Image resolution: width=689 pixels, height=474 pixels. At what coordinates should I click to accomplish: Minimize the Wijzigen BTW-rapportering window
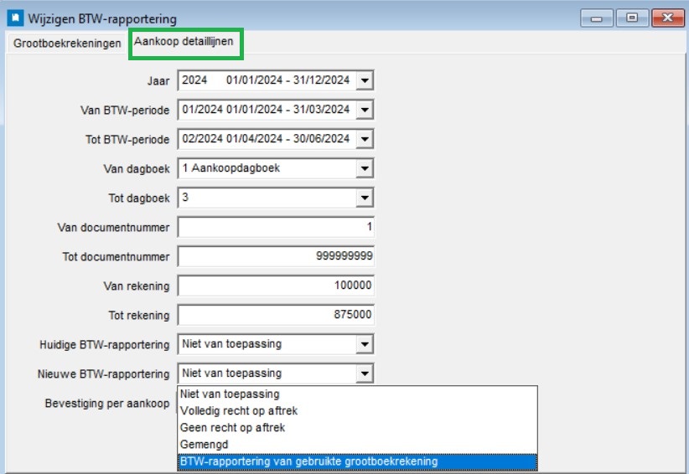pyautogui.click(x=596, y=18)
